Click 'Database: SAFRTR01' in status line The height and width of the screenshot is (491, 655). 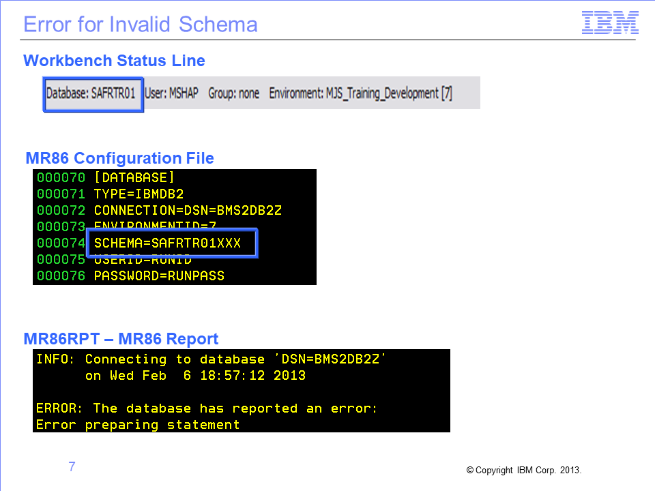(91, 93)
